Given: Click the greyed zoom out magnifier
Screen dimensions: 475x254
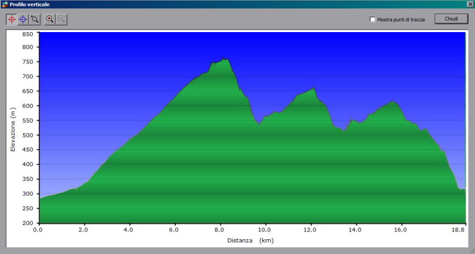Looking at the screenshot, I should 61,19.
